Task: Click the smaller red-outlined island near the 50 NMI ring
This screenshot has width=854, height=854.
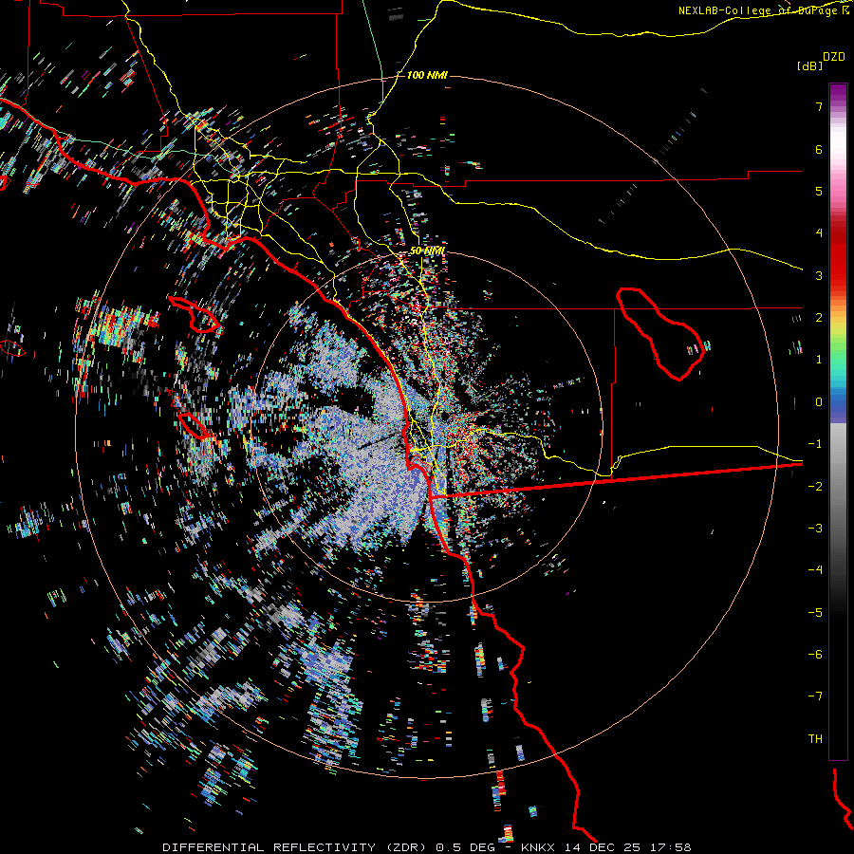Action: [195, 426]
